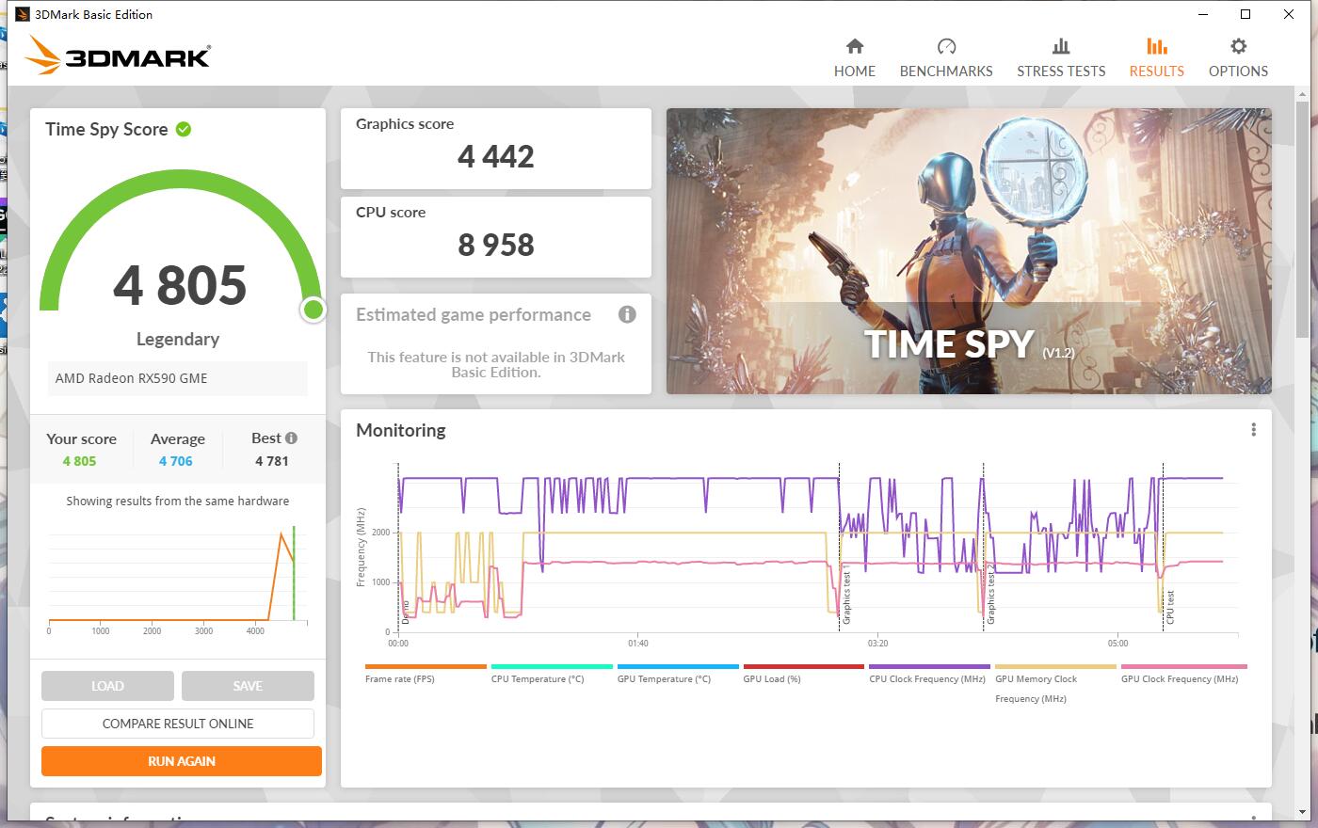The width and height of the screenshot is (1318, 828).
Task: Click Your score value 4 805
Action: 79,461
